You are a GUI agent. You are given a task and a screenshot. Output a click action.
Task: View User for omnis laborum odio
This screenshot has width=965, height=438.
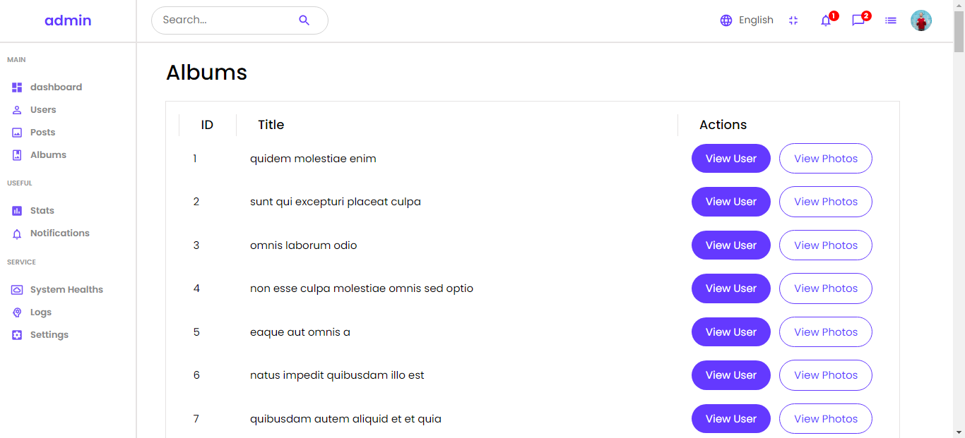(731, 245)
